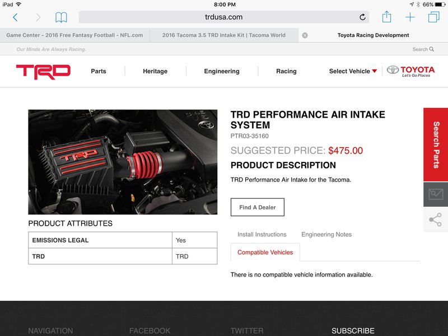Image resolution: width=448 pixels, height=336 pixels.
Task: Tap the Safari back arrow
Action: pyautogui.click(x=16, y=17)
